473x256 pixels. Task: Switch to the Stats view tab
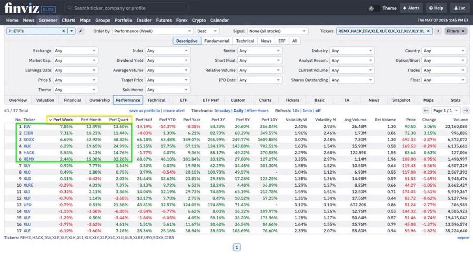pyautogui.click(x=455, y=100)
